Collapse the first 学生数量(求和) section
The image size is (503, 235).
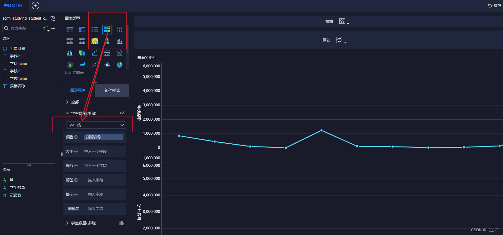pyautogui.click(x=67, y=113)
